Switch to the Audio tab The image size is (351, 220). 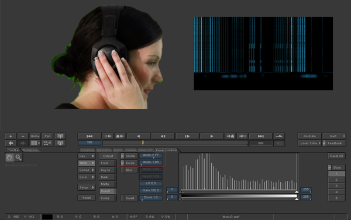(118, 150)
